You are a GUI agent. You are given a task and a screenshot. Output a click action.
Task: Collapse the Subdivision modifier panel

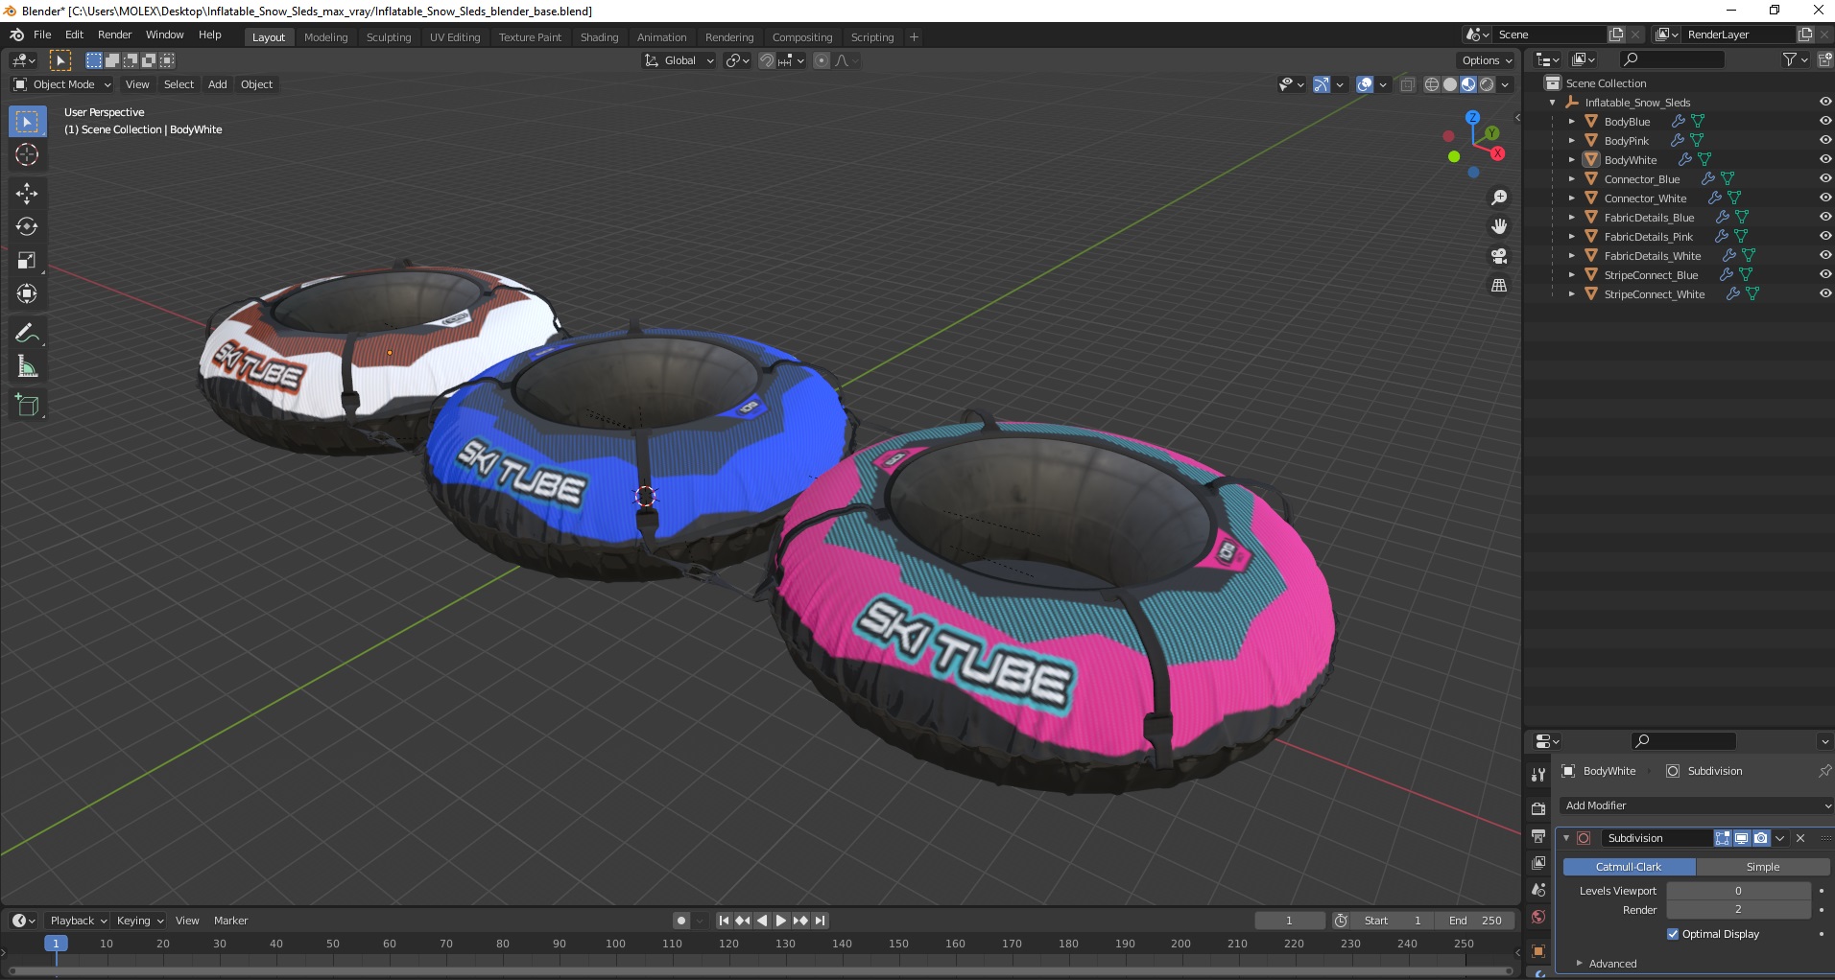[1566, 838]
